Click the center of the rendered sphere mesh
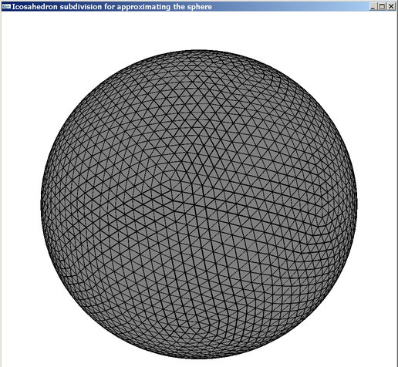The image size is (398, 367). [199, 204]
